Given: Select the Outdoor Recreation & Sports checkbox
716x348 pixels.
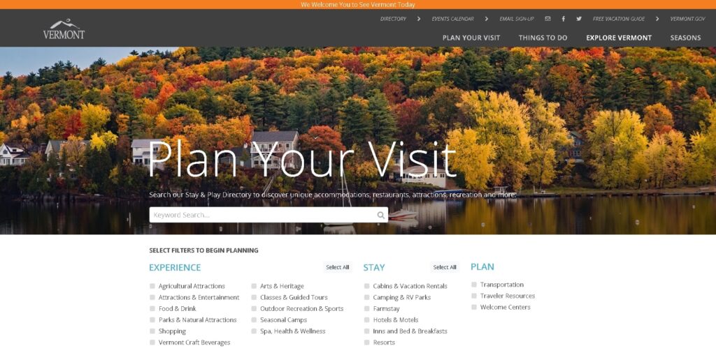Looking at the screenshot, I should coord(254,308).
